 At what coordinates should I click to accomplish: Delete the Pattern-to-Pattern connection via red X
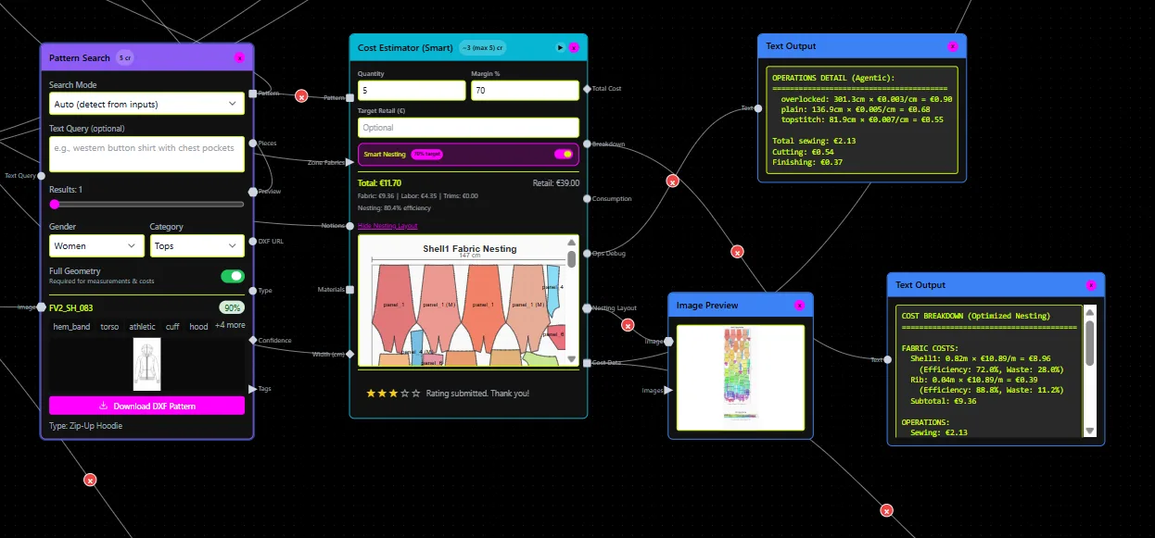point(301,95)
